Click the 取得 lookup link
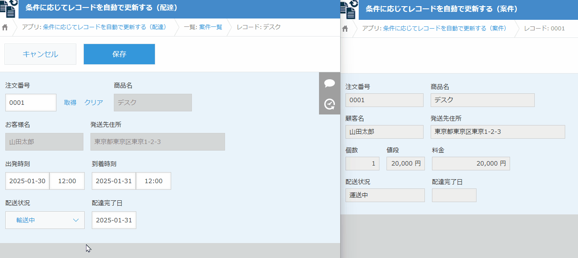Image resolution: width=578 pixels, height=258 pixels. click(70, 103)
